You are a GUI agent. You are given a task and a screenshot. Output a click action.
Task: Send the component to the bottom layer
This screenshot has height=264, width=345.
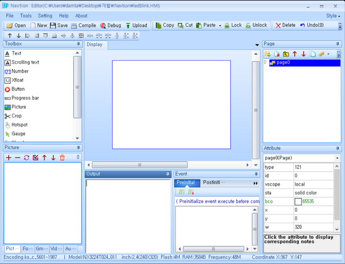point(19,35)
